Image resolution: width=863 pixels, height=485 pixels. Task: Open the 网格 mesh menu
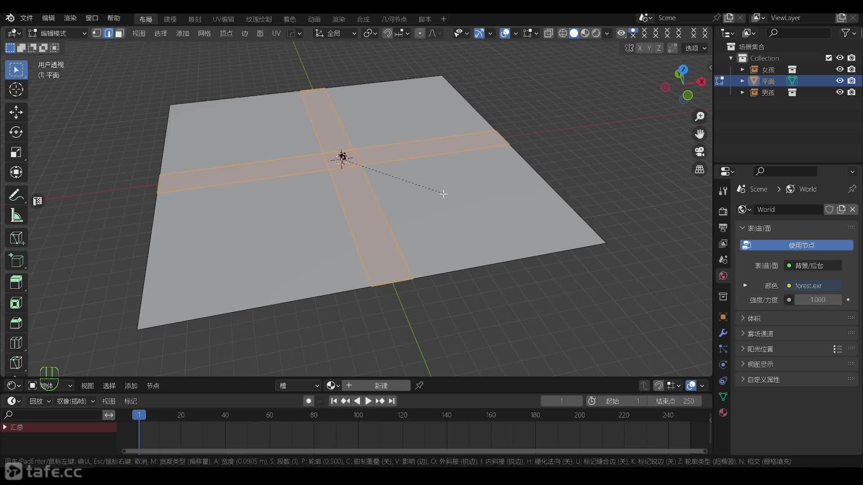(204, 33)
